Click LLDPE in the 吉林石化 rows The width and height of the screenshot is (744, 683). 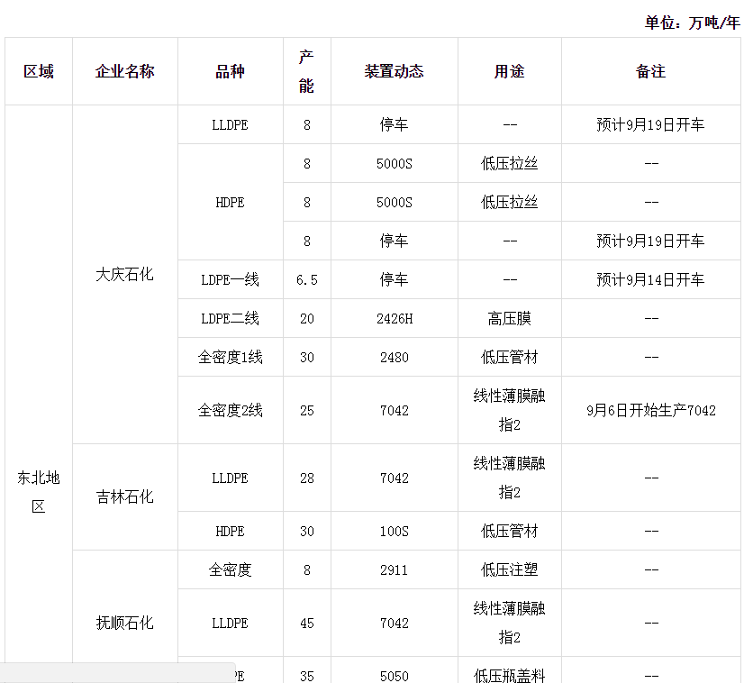pos(230,478)
